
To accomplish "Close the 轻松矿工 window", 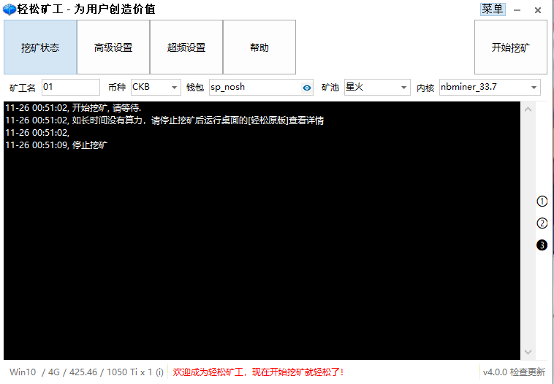I will pos(538,10).
